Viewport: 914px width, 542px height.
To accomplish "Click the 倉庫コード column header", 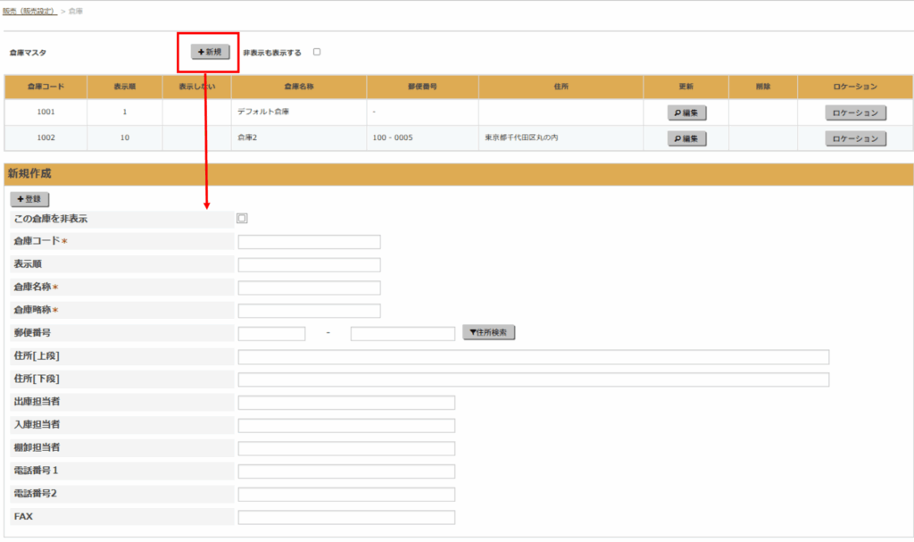I will pos(45,87).
